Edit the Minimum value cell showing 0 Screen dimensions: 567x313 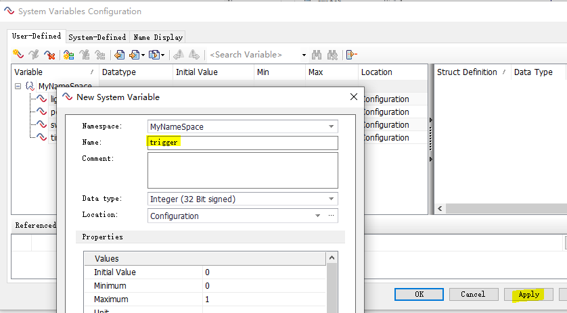click(264, 285)
